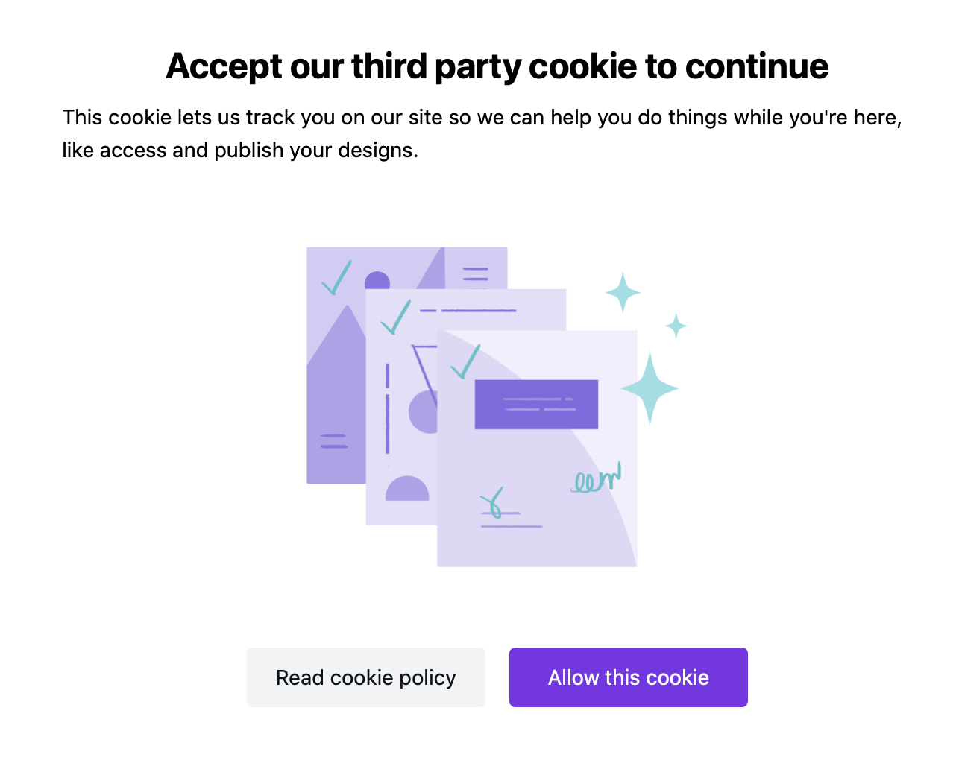Click the teal checkmark on the front document

[465, 361]
